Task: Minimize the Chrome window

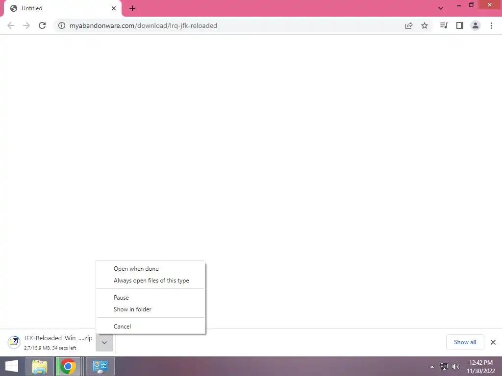Action: [x=459, y=5]
